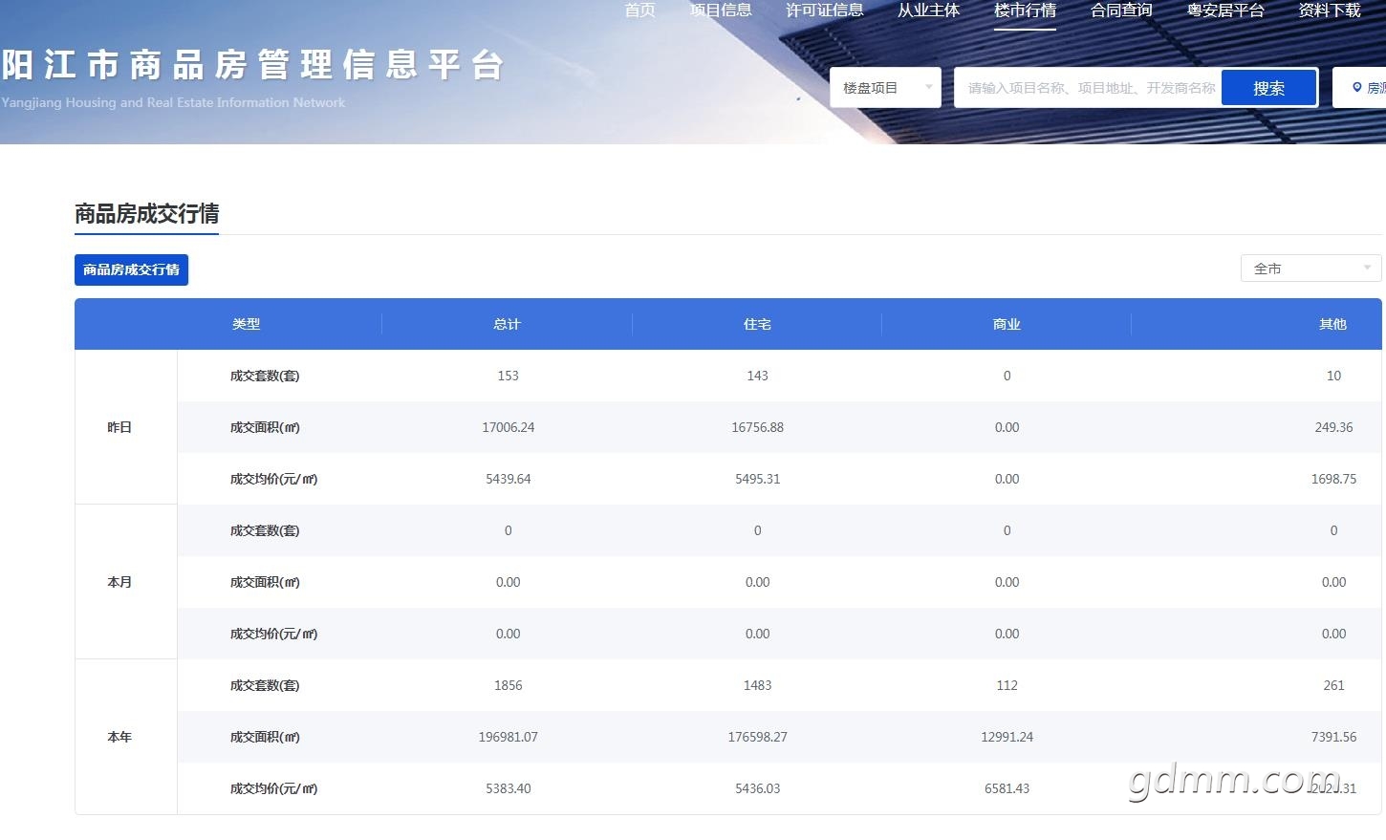Click the blue 商品房成交行情 button
Screen dimensions: 1386x840
[131, 269]
